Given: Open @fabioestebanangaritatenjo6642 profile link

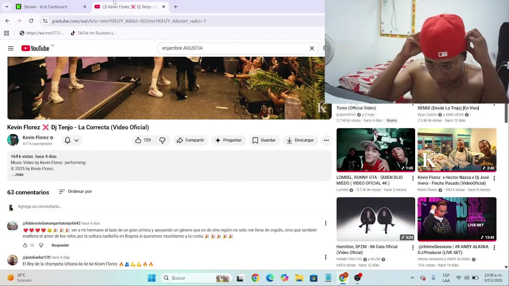Looking at the screenshot, I should coord(51,223).
